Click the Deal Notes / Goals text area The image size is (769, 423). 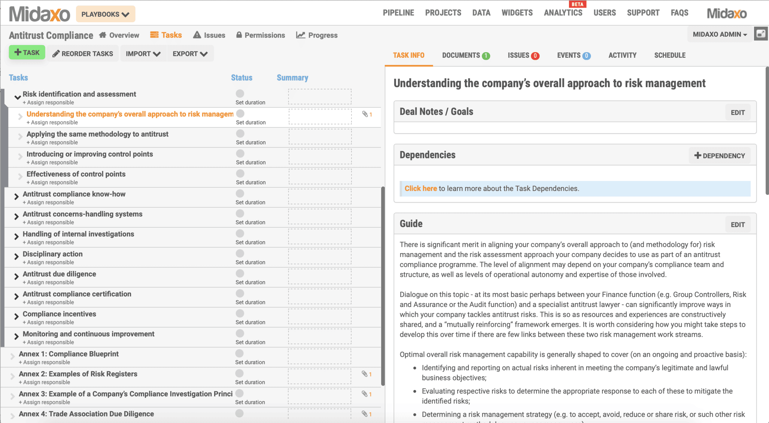pyautogui.click(x=575, y=128)
